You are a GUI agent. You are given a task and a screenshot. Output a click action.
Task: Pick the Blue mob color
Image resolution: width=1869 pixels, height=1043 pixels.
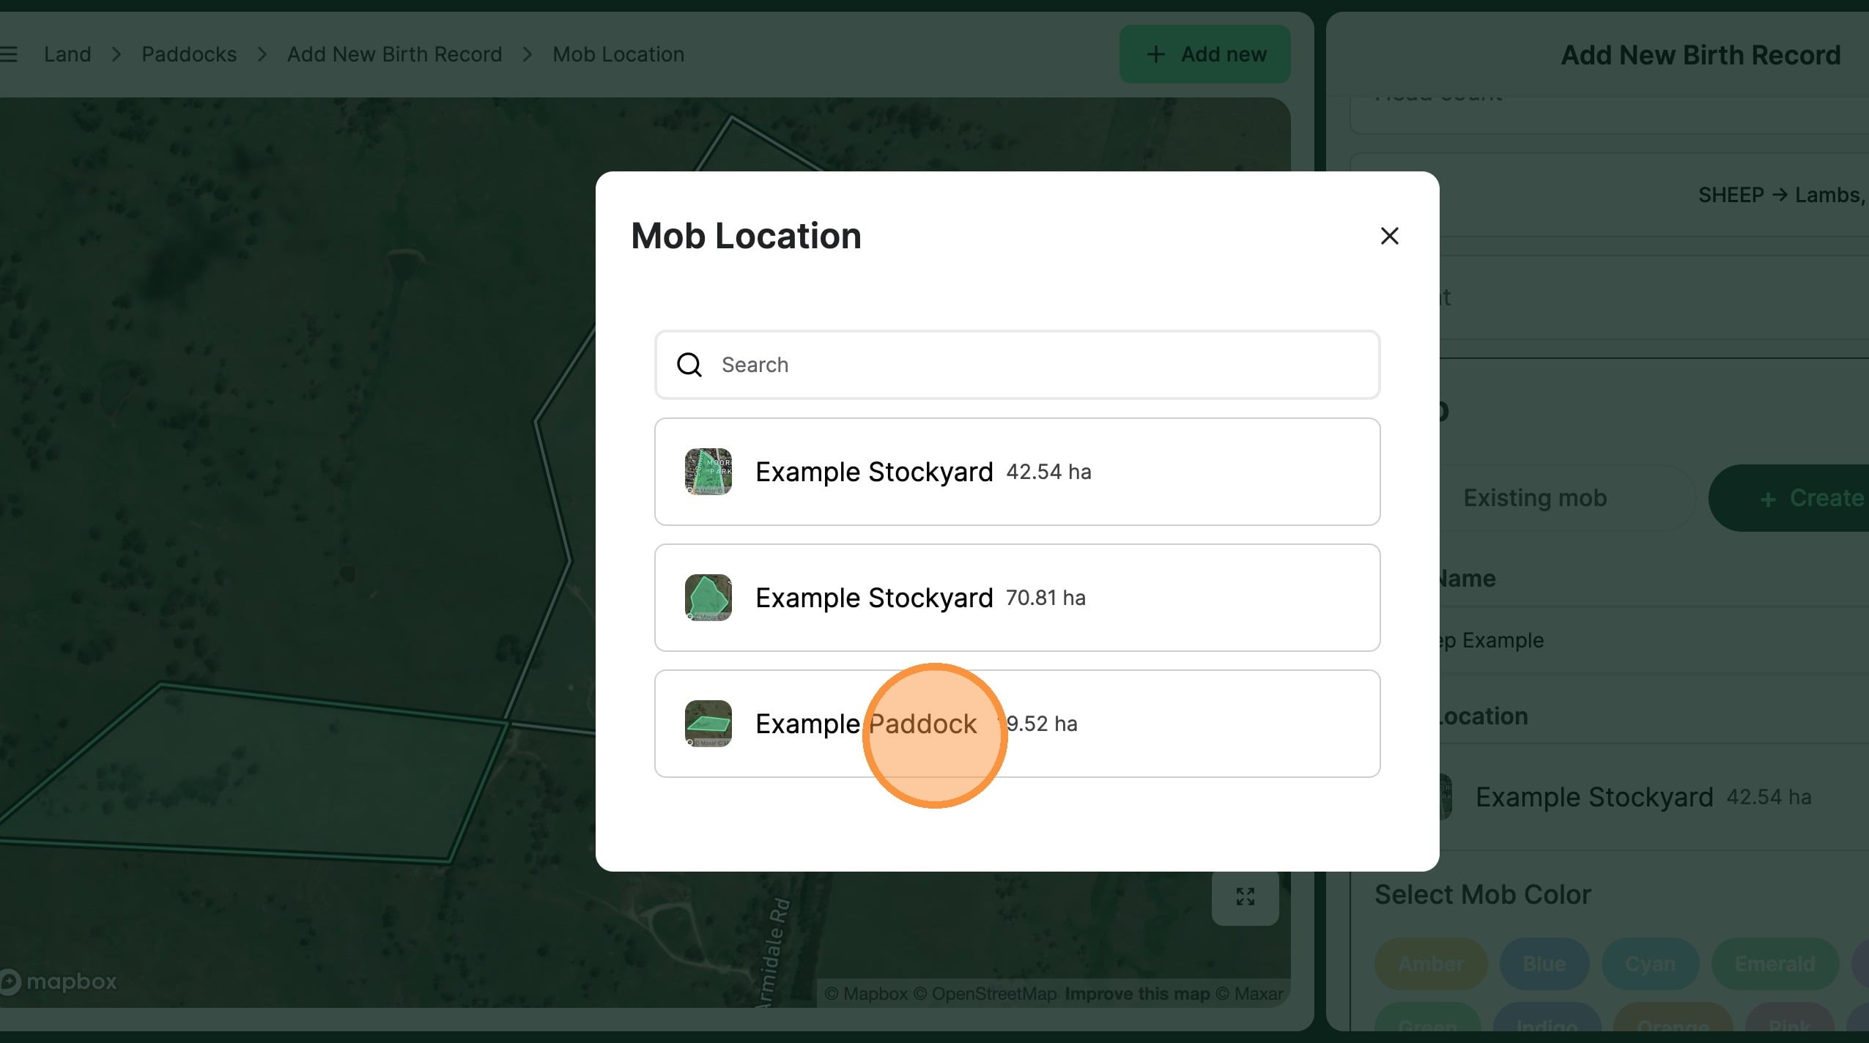(x=1544, y=964)
